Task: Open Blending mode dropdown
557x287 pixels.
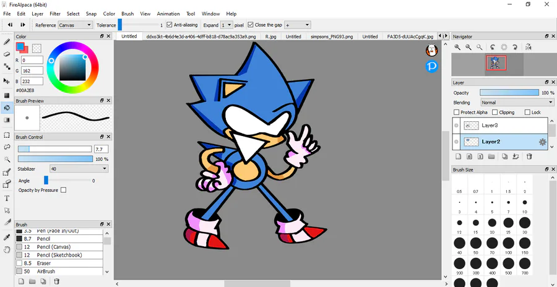Action: [517, 102]
